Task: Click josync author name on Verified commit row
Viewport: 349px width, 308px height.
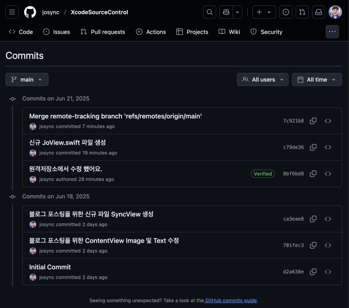Action: click(x=47, y=179)
